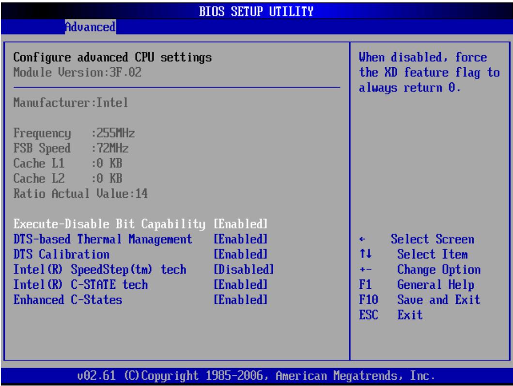Toggle Execute-Disable Bit [Enabled] value

coord(240,224)
